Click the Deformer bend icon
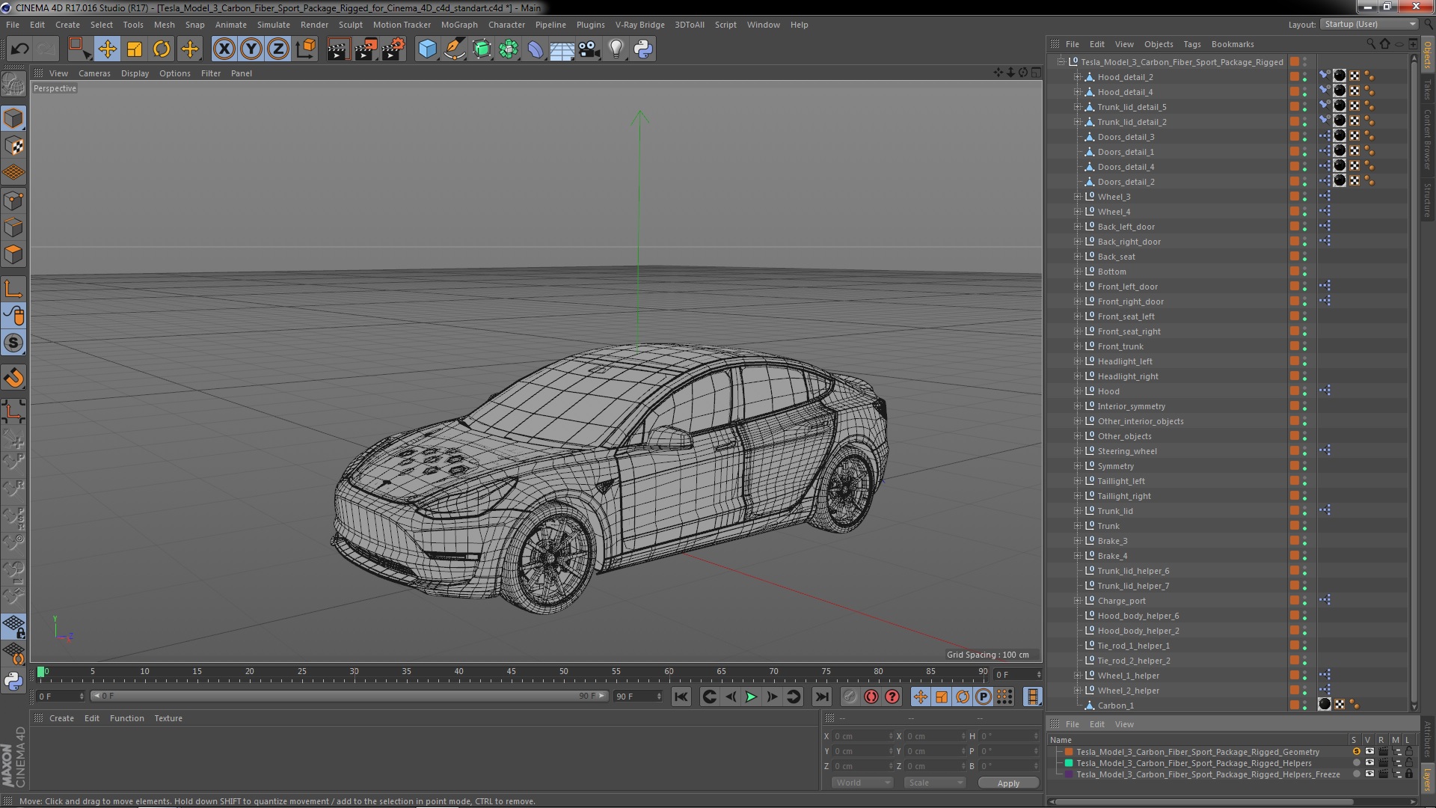1436x808 pixels. tap(536, 49)
